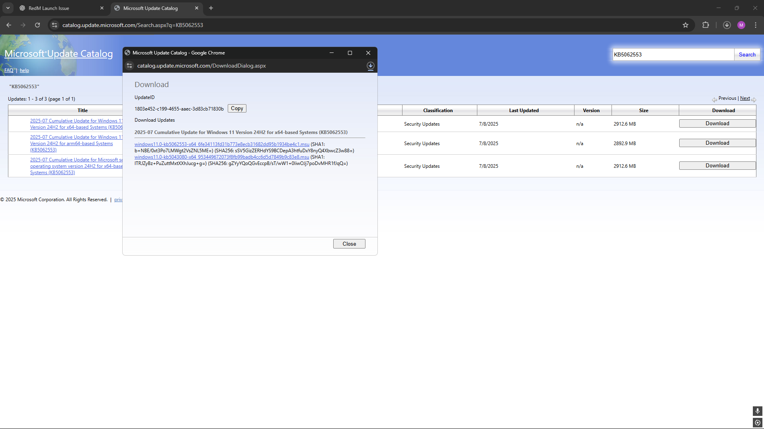Open the tab search dropdown arrow
This screenshot has height=429, width=764.
(x=8, y=8)
